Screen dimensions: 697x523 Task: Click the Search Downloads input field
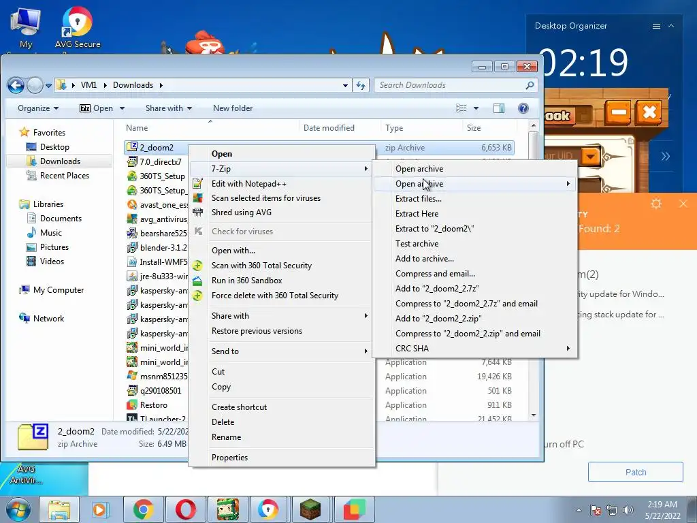[450, 85]
